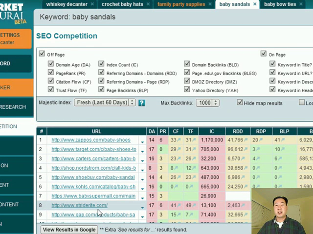Expand target.com row dropdown arrow
Screen dimensions: 313x234
142,152
